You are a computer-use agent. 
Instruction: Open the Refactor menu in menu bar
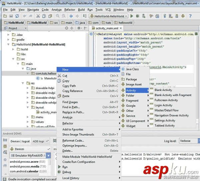click(x=70, y=10)
